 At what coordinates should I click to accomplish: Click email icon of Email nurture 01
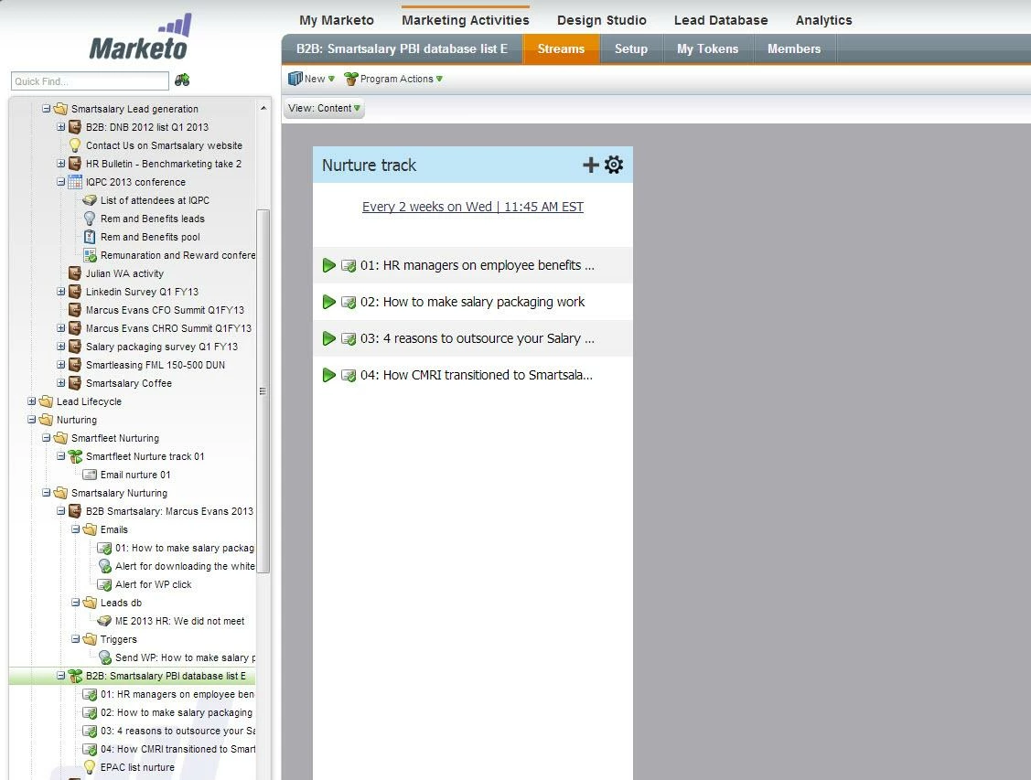(x=90, y=475)
